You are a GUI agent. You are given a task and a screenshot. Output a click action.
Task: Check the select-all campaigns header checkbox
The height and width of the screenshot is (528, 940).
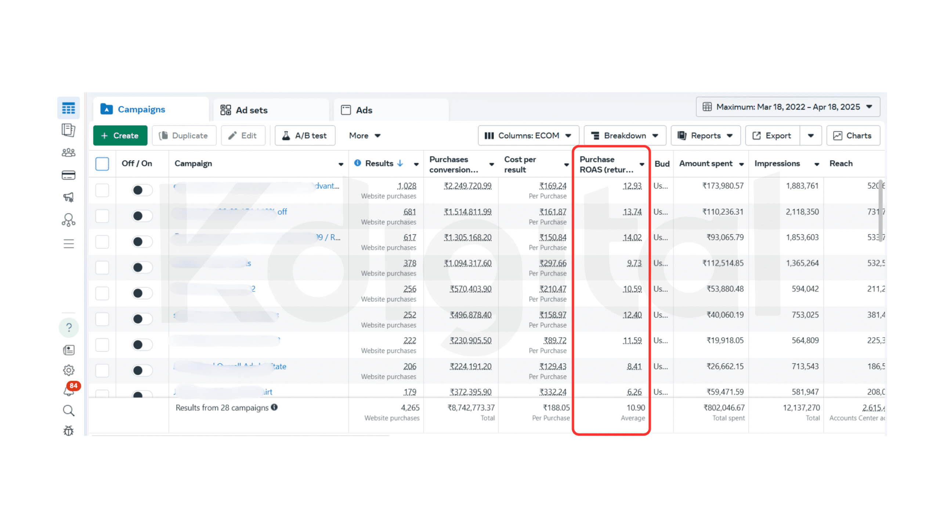point(102,164)
